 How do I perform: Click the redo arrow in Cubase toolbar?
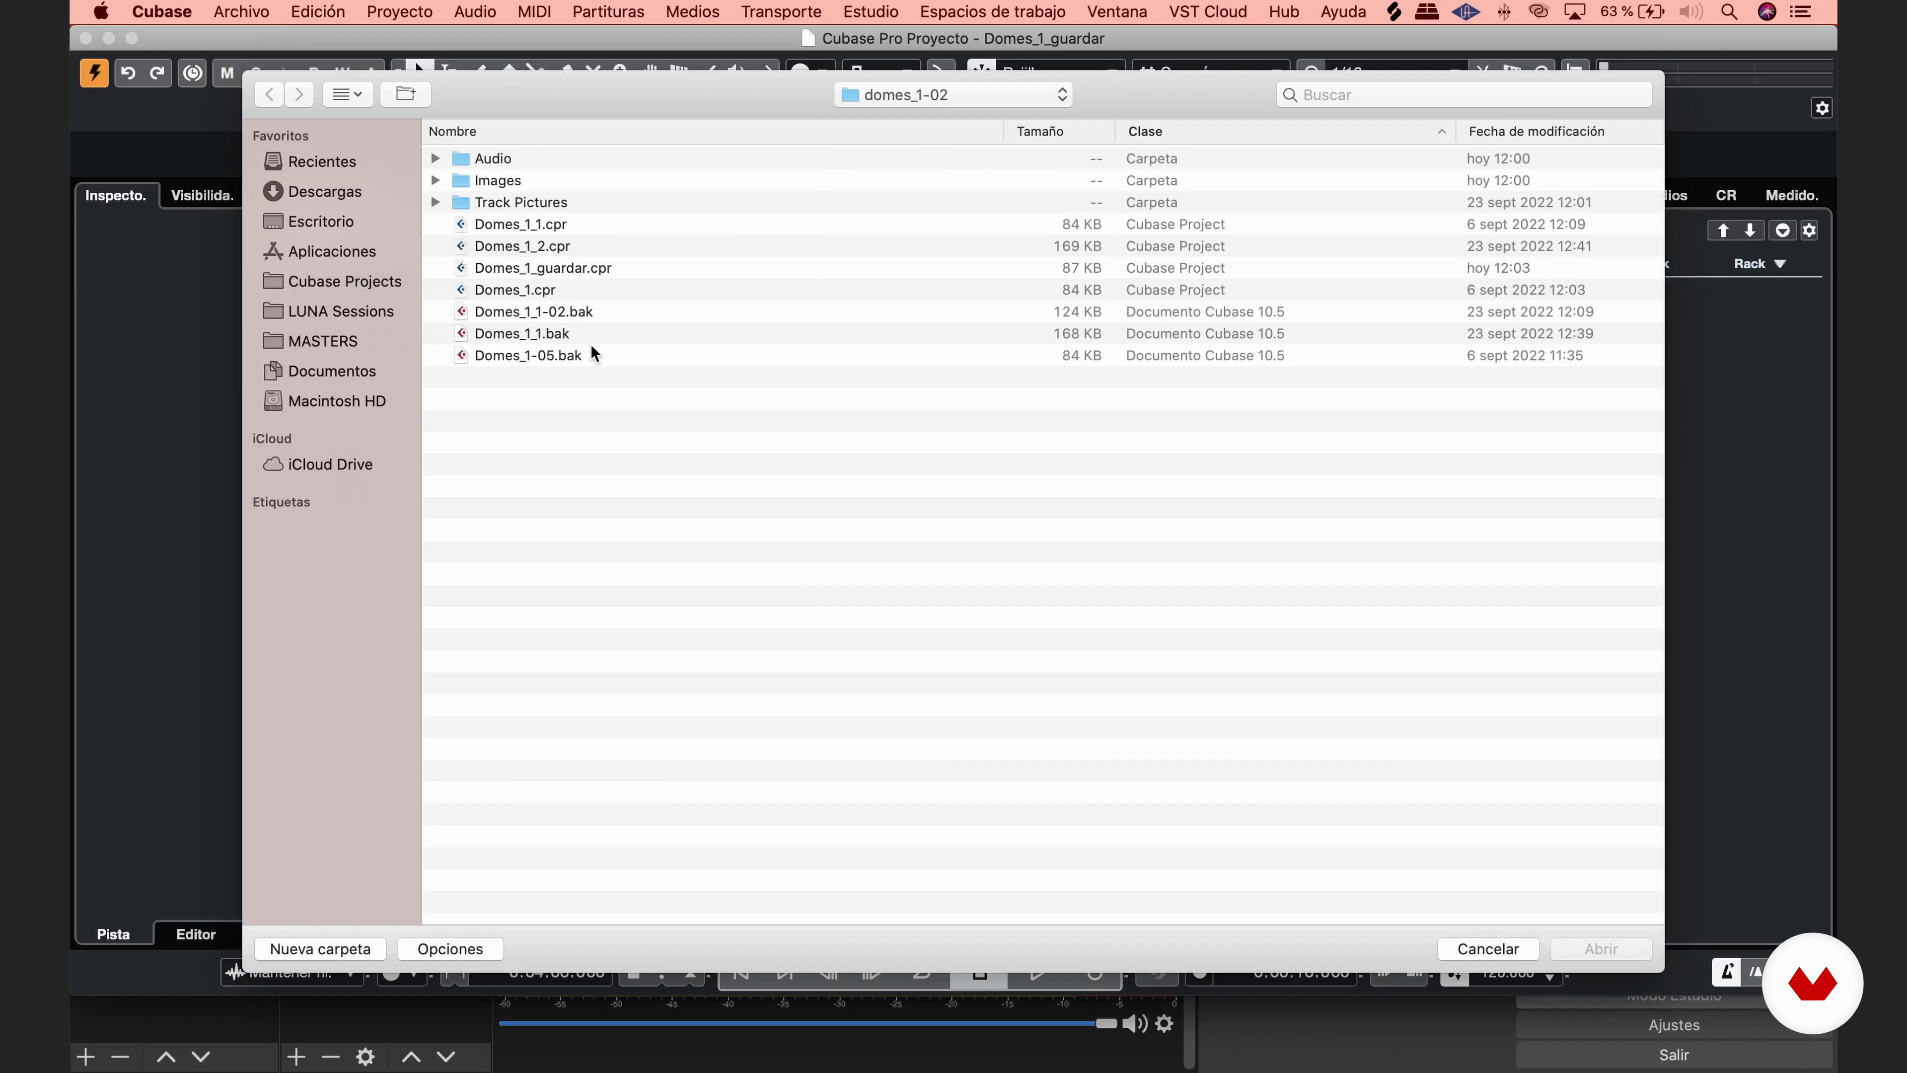[x=157, y=73]
